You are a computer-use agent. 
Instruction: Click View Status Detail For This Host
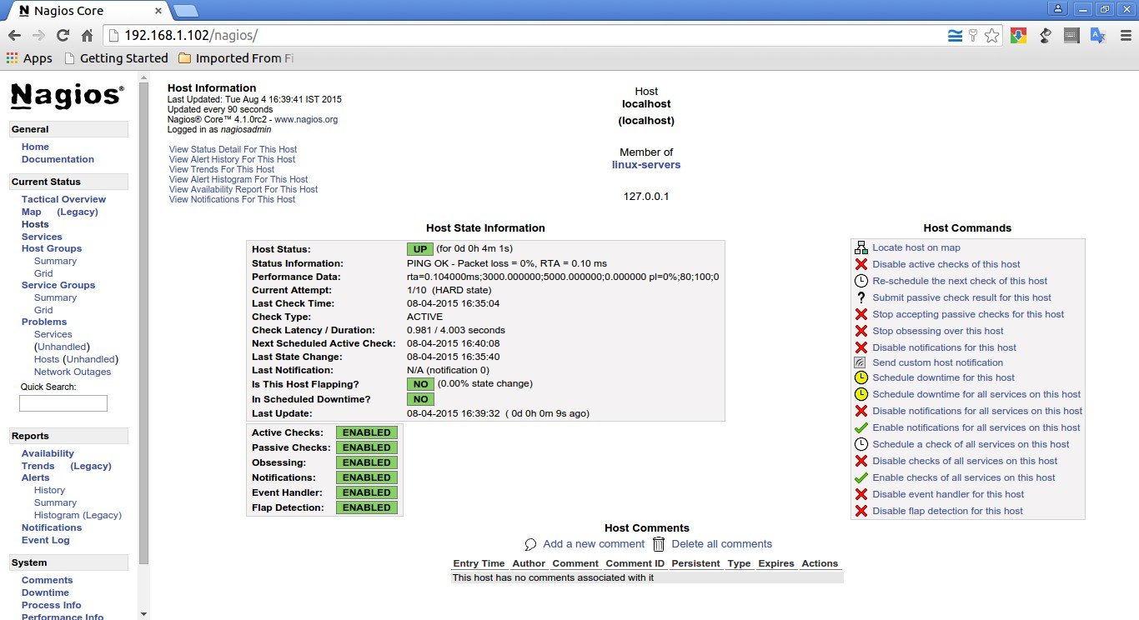pos(233,149)
